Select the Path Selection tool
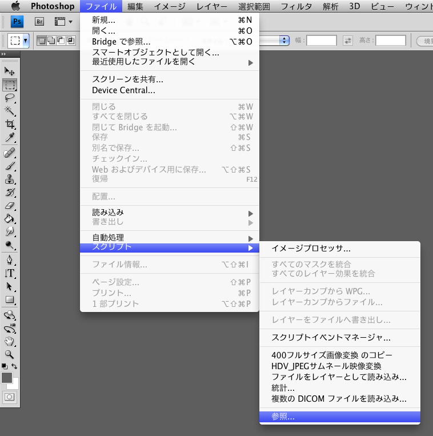The height and width of the screenshot is (436, 433). (10, 286)
